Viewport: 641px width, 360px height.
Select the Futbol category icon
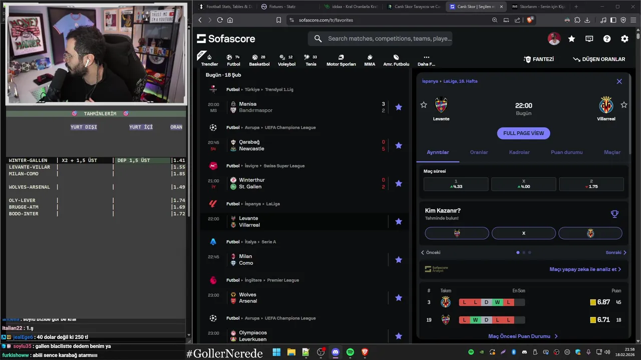233,60
